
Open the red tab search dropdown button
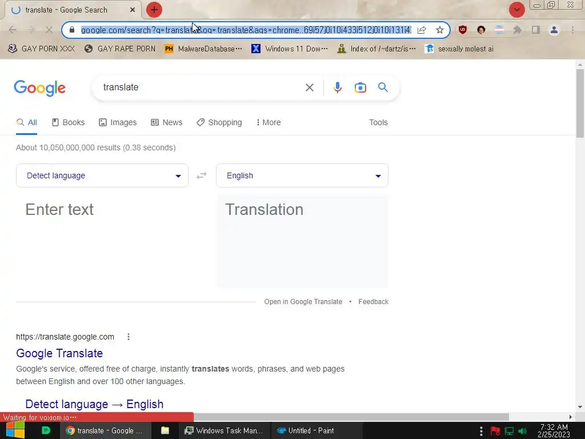[x=516, y=10]
